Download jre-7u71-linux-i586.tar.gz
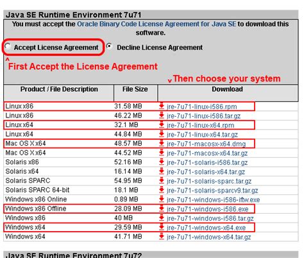Viewport: 304px width, 258px height. coord(203,116)
